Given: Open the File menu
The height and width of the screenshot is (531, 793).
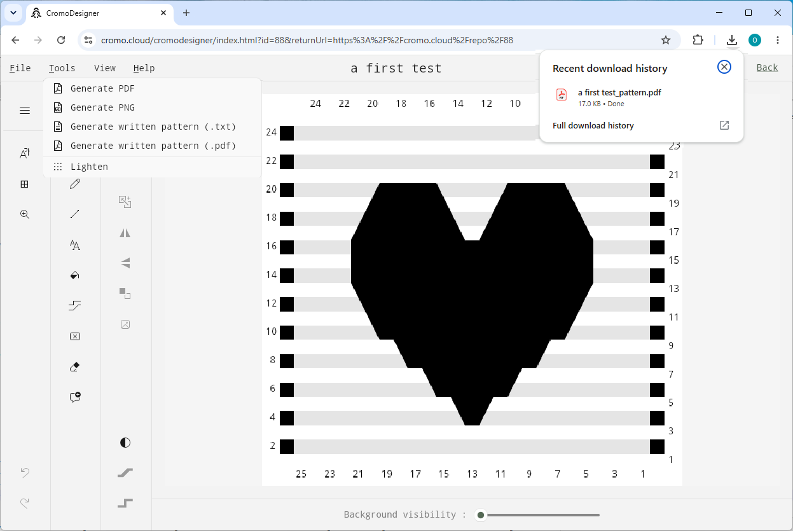Looking at the screenshot, I should point(20,68).
